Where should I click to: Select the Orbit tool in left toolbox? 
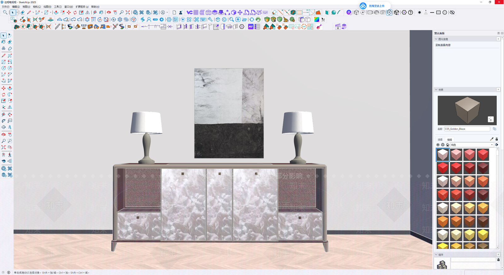3,135
